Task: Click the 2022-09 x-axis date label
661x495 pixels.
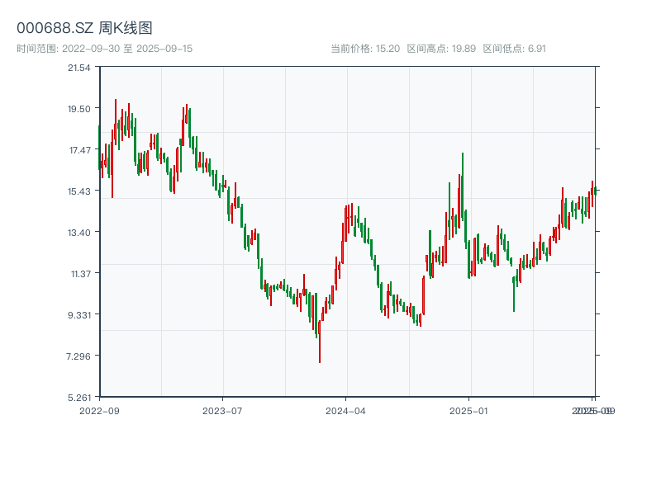Action: click(x=99, y=410)
